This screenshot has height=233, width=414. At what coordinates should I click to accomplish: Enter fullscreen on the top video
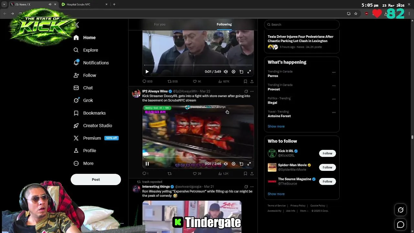(249, 72)
